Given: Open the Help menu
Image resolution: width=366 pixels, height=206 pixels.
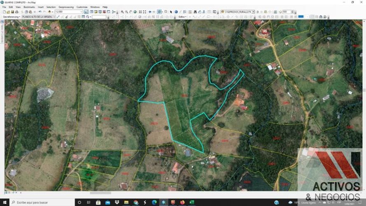Looking at the screenshot, I should coord(105,7).
